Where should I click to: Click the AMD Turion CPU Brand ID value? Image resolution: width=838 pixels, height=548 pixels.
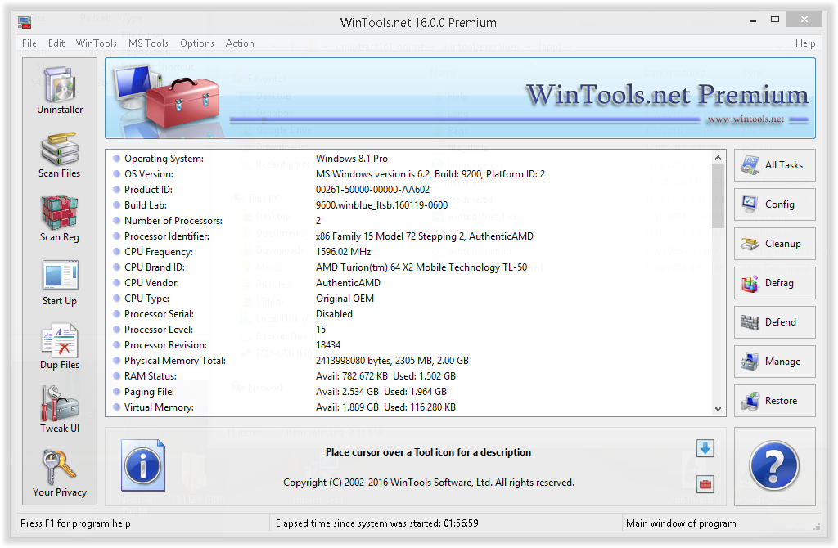tap(421, 267)
